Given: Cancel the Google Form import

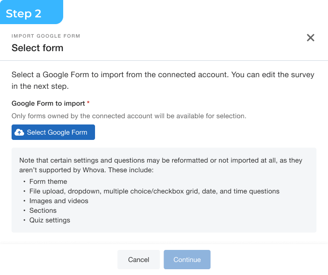Looking at the screenshot, I should coord(138,260).
